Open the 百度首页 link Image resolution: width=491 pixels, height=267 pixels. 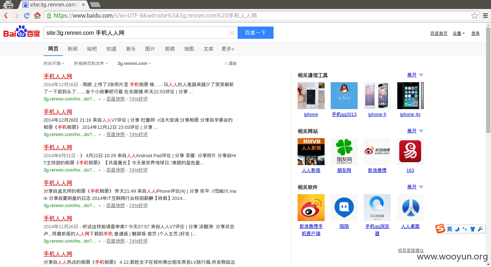point(439,33)
